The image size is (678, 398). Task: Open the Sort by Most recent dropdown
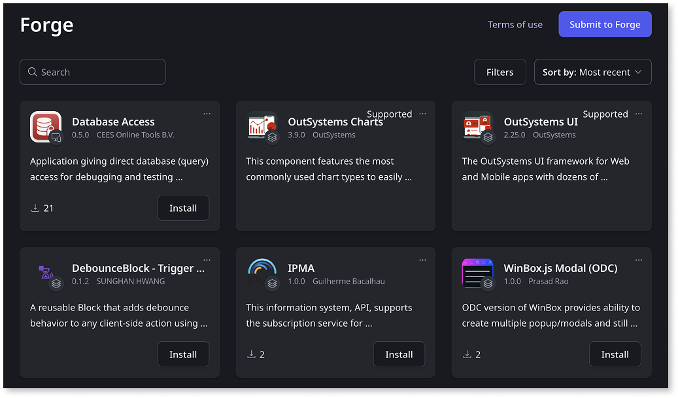[592, 72]
